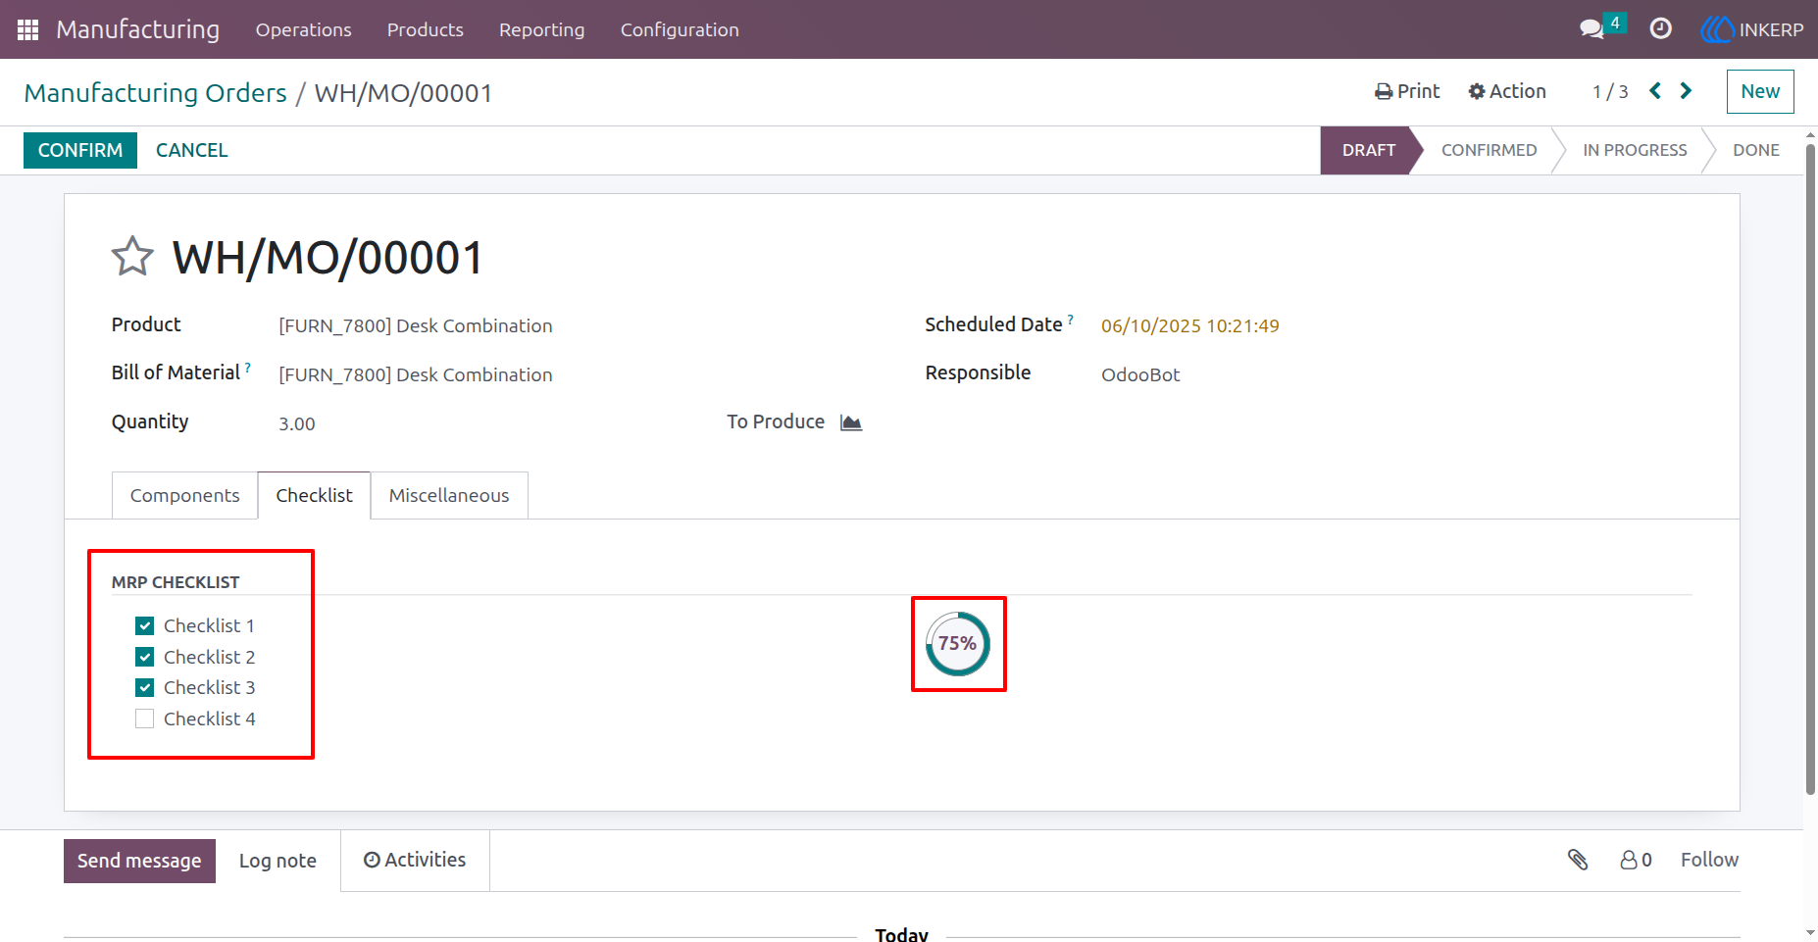Open the forecast chart icon beside To Produce
Screen dimensions: 1818x942
[851, 422]
